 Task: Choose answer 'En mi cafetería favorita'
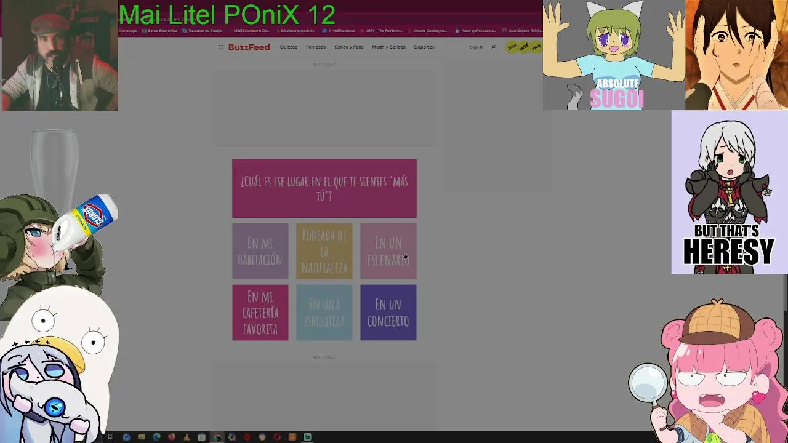click(260, 313)
